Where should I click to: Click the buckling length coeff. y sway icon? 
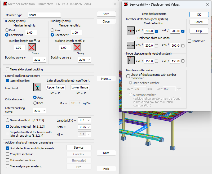[x=32, y=47]
